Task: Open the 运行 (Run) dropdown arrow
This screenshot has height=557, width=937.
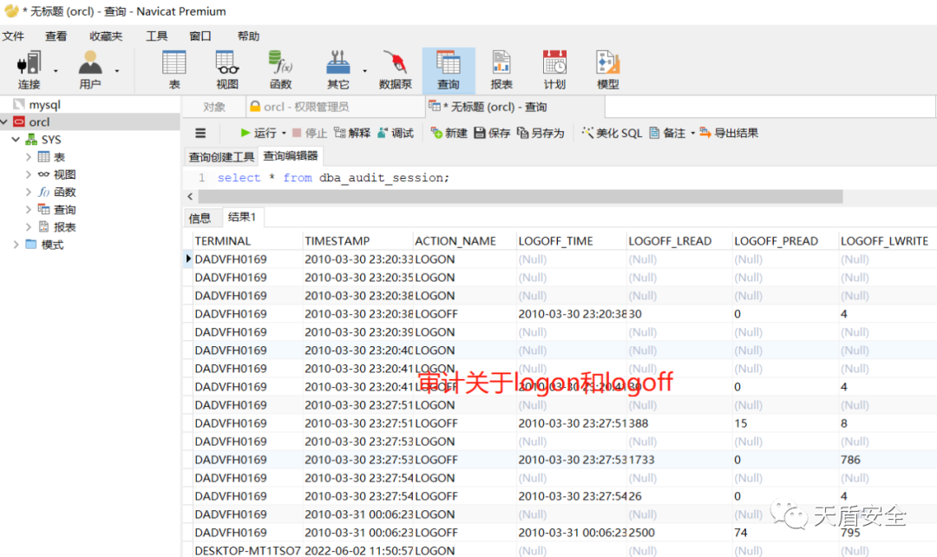Action: (x=284, y=134)
